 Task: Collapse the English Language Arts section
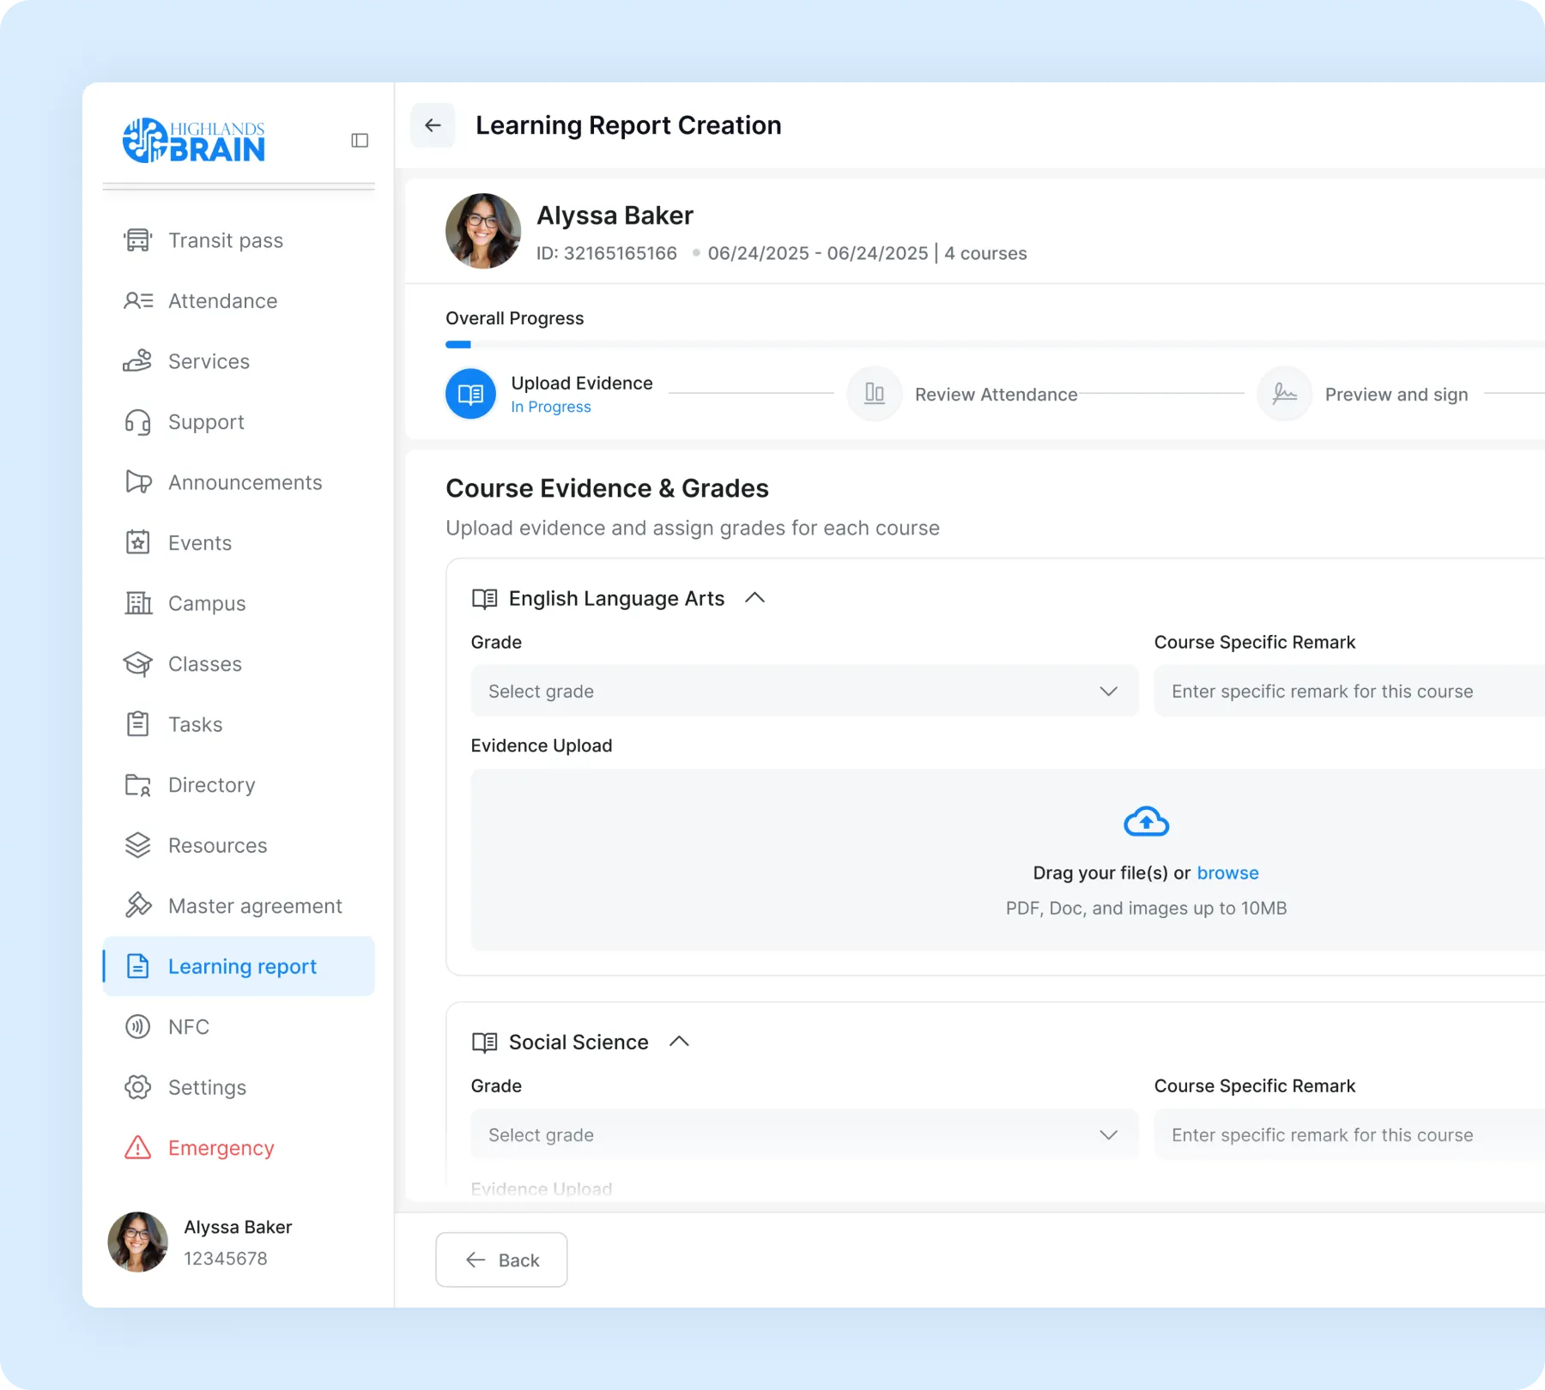(754, 598)
